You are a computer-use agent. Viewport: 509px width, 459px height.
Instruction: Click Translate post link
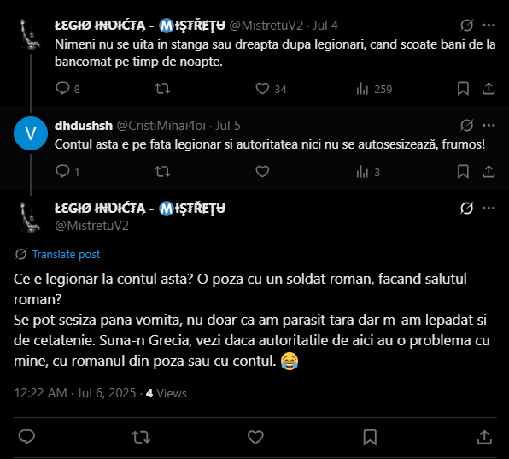coord(66,255)
